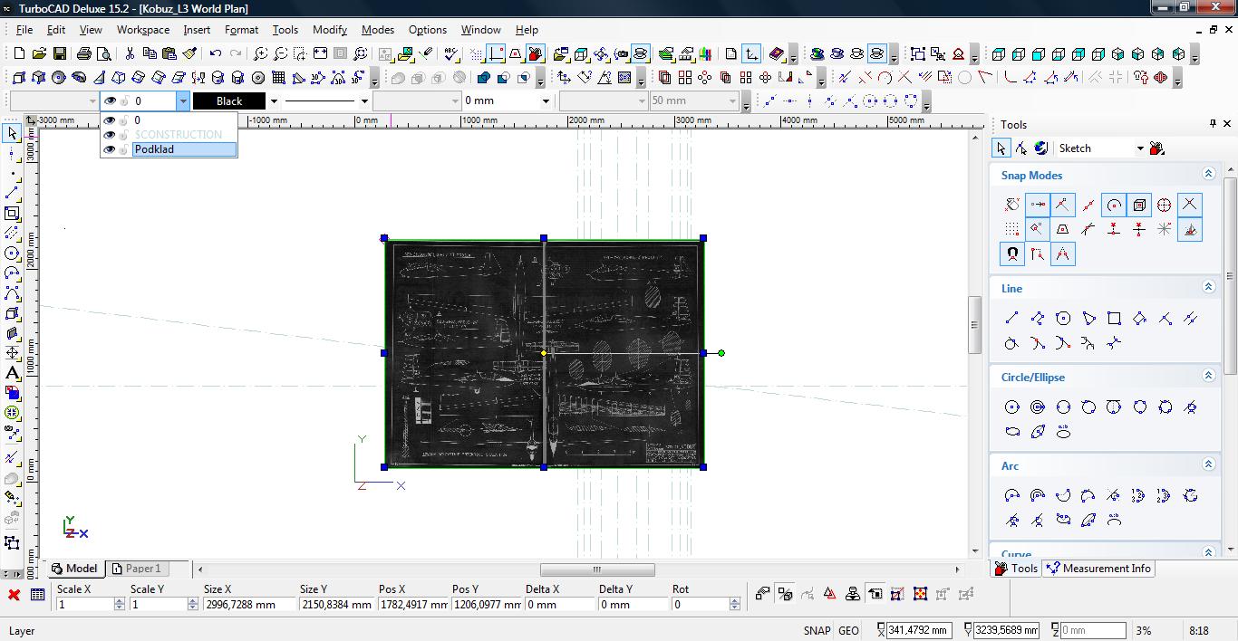Click the Cut scissors icon
The width and height of the screenshot is (1238, 641).
tap(130, 54)
